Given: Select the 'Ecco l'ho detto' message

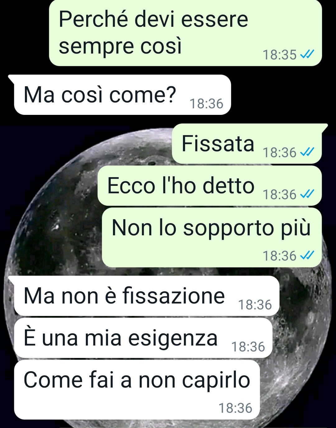Looking at the screenshot, I should click(210, 186).
